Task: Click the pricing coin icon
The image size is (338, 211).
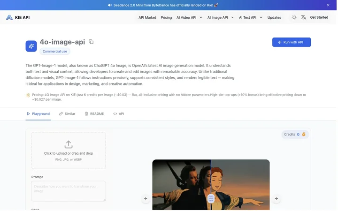Action: coord(28,95)
